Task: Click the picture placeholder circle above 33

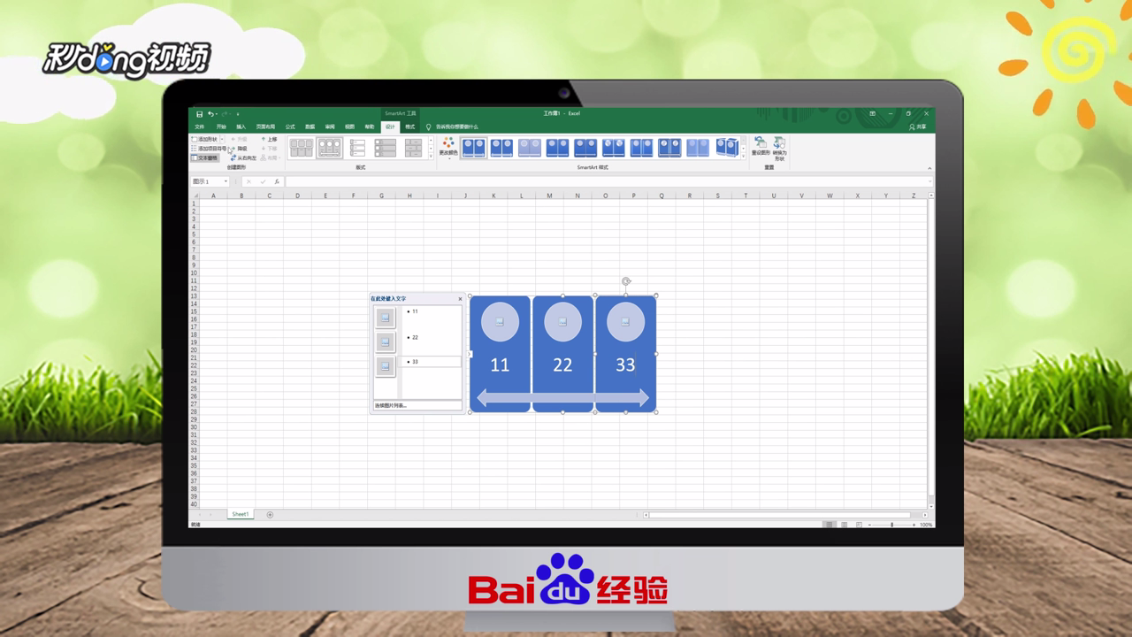Action: click(626, 322)
